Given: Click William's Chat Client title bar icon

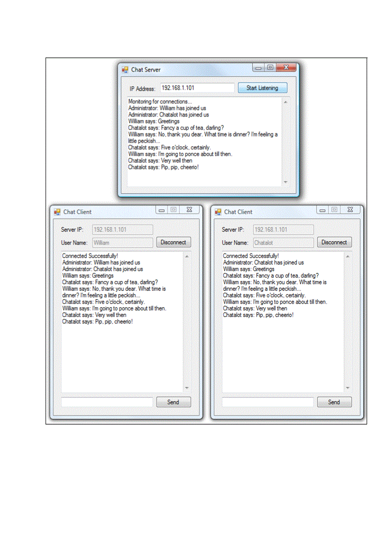Looking at the screenshot, I should coord(57,212).
